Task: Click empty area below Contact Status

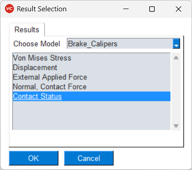Action: click(x=91, y=115)
